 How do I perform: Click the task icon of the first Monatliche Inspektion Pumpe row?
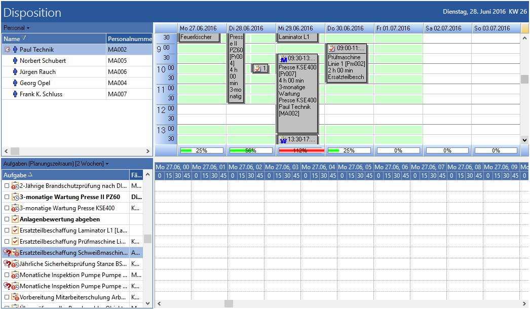[x=15, y=275]
